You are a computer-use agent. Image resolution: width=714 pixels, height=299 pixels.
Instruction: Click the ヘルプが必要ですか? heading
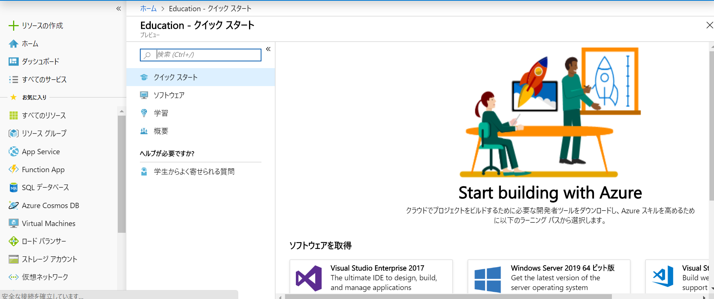[x=167, y=153]
